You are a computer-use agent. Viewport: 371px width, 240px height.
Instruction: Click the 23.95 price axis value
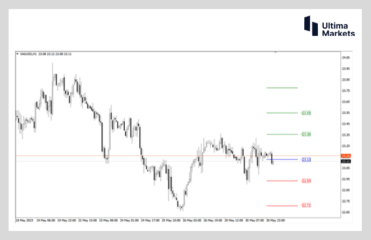[x=346, y=69]
